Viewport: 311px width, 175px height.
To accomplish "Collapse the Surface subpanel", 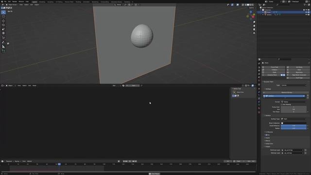I will [x=267, y=116].
